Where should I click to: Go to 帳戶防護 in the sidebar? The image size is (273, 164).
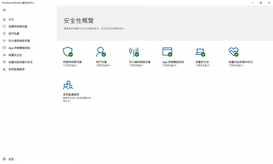[x=14, y=34]
